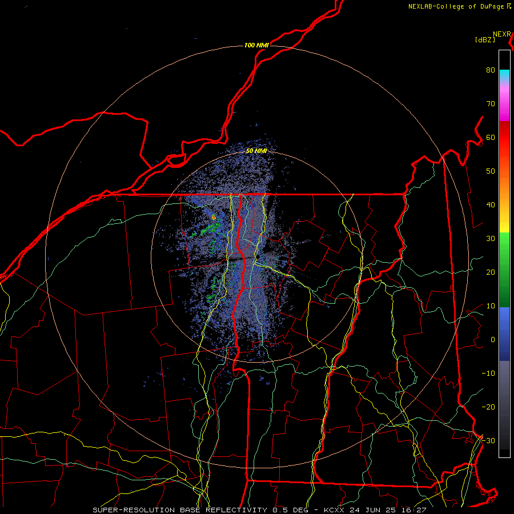The height and width of the screenshot is (514, 514).
Task: Click the NEXR label above legend
Action: point(502,34)
